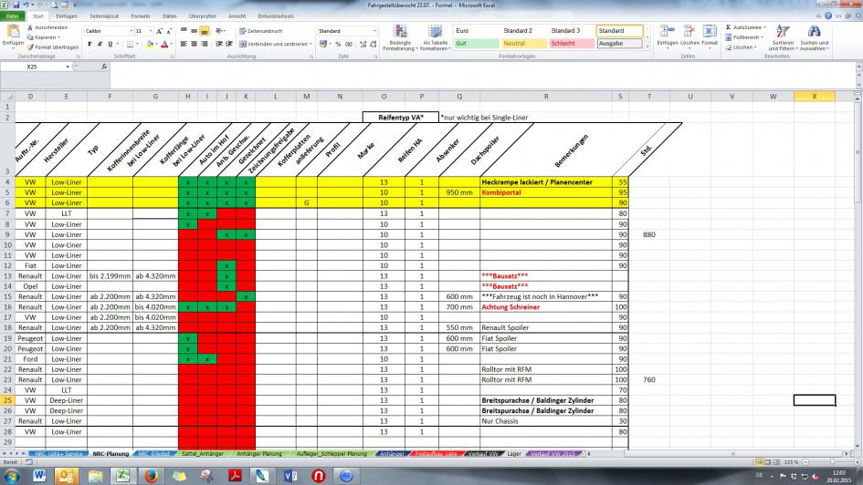Image resolution: width=863 pixels, height=485 pixels.
Task: Increase font size with large A icon
Action: click(x=159, y=31)
